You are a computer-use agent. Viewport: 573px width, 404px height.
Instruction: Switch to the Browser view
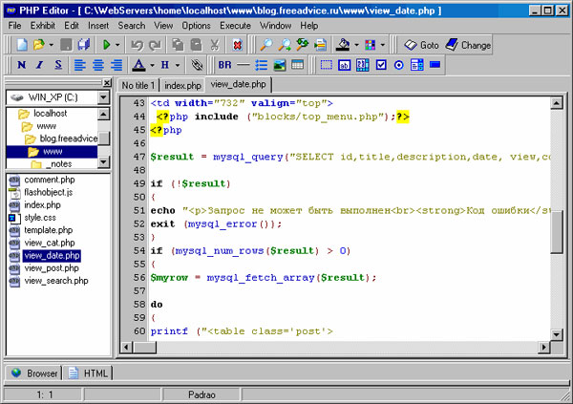(34, 373)
